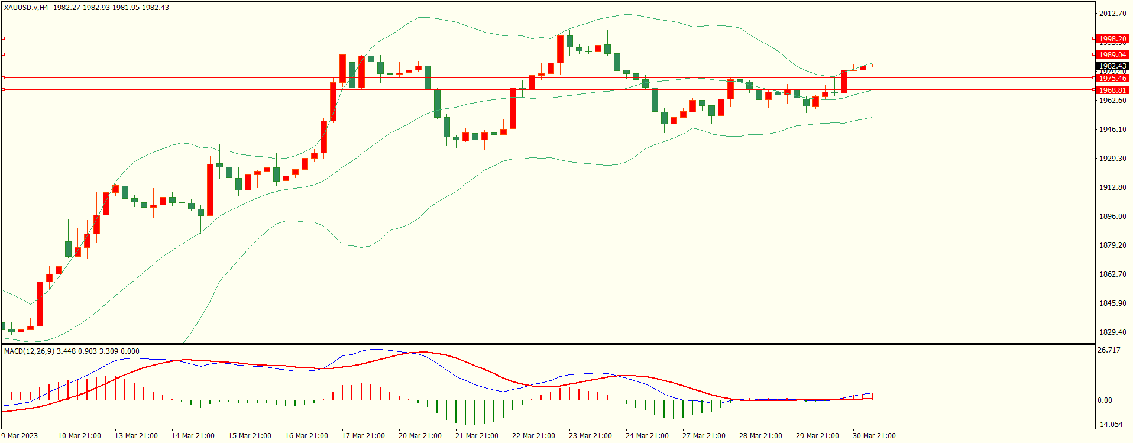Click the 0.00 MACD scale value
Screen dimensions: 1133x443
click(1105, 400)
